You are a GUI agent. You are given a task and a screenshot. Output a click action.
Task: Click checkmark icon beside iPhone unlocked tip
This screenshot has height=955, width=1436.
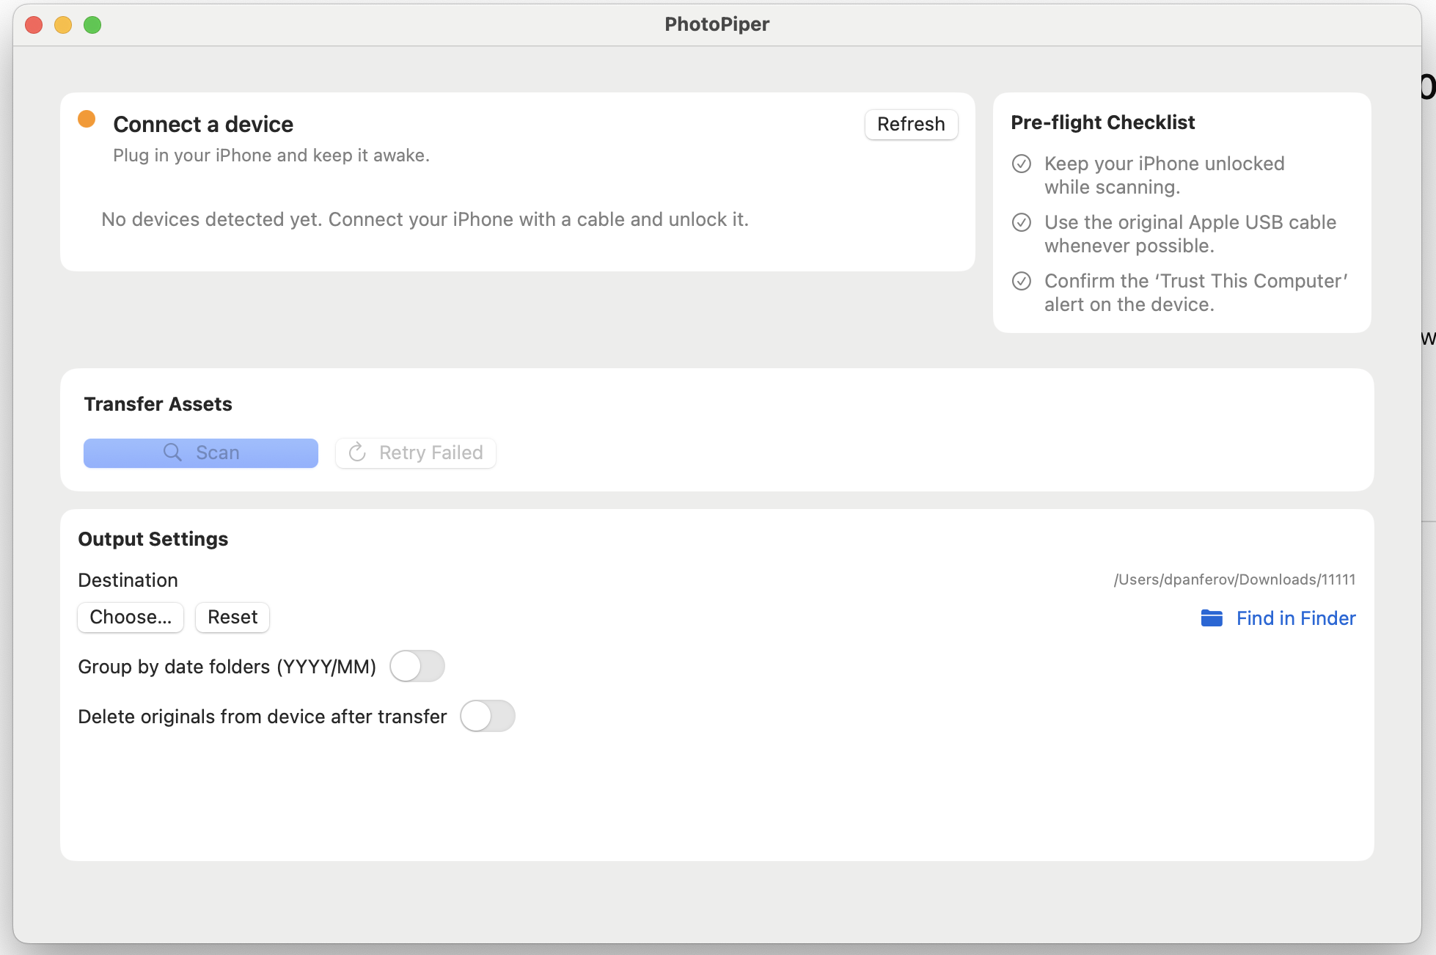tap(1022, 163)
